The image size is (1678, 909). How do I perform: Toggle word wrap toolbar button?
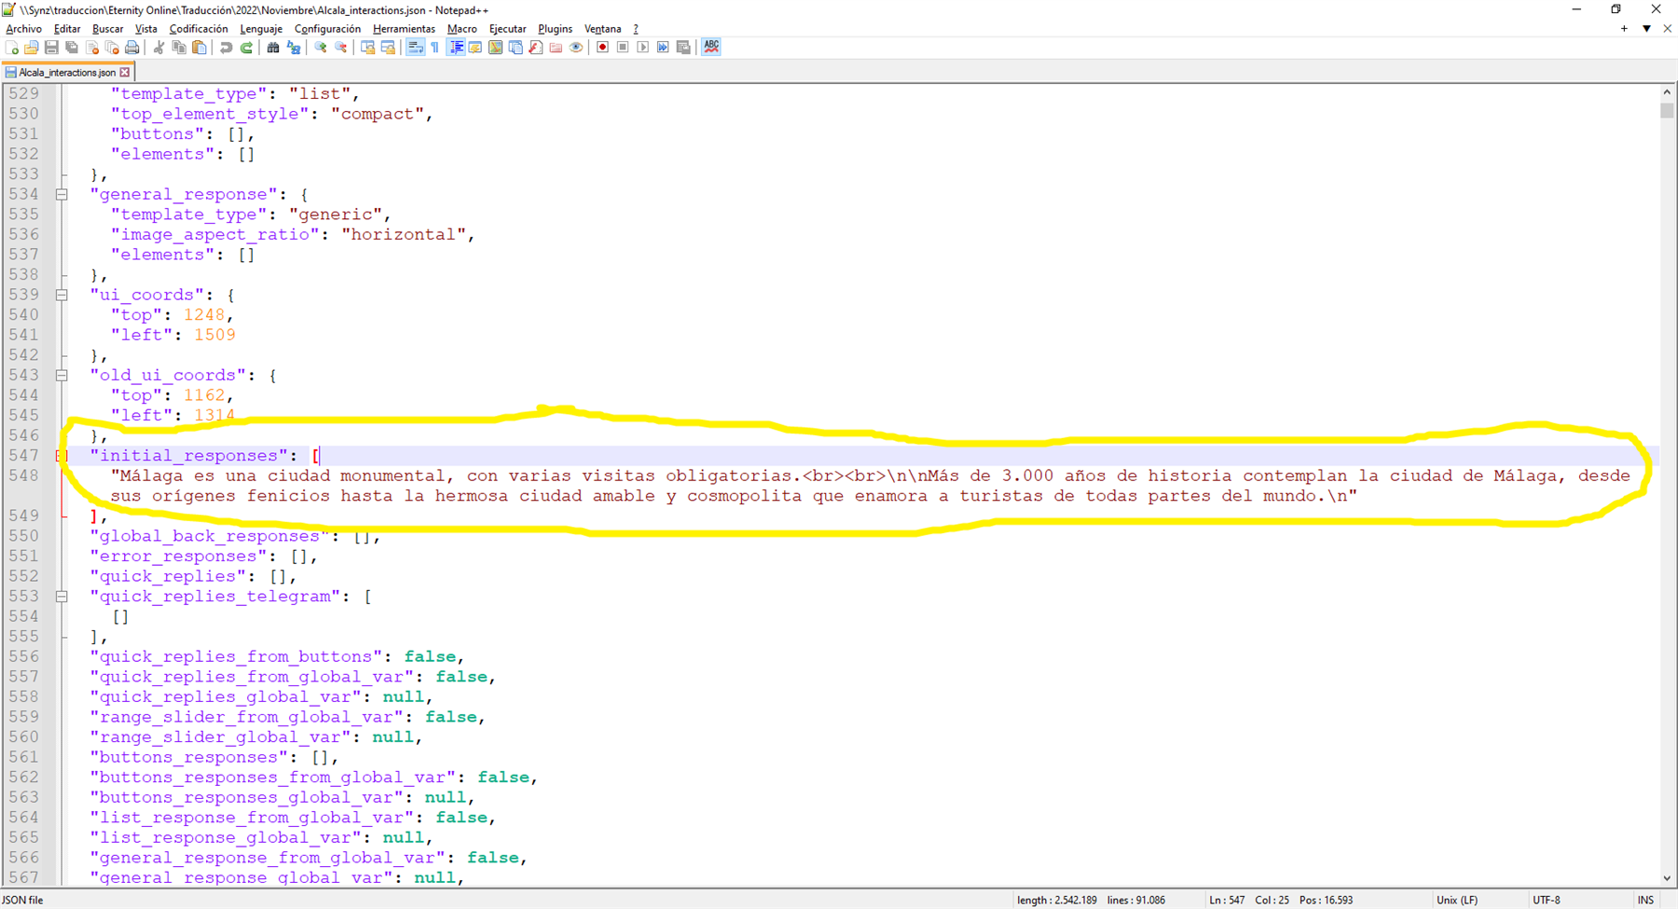pos(415,48)
